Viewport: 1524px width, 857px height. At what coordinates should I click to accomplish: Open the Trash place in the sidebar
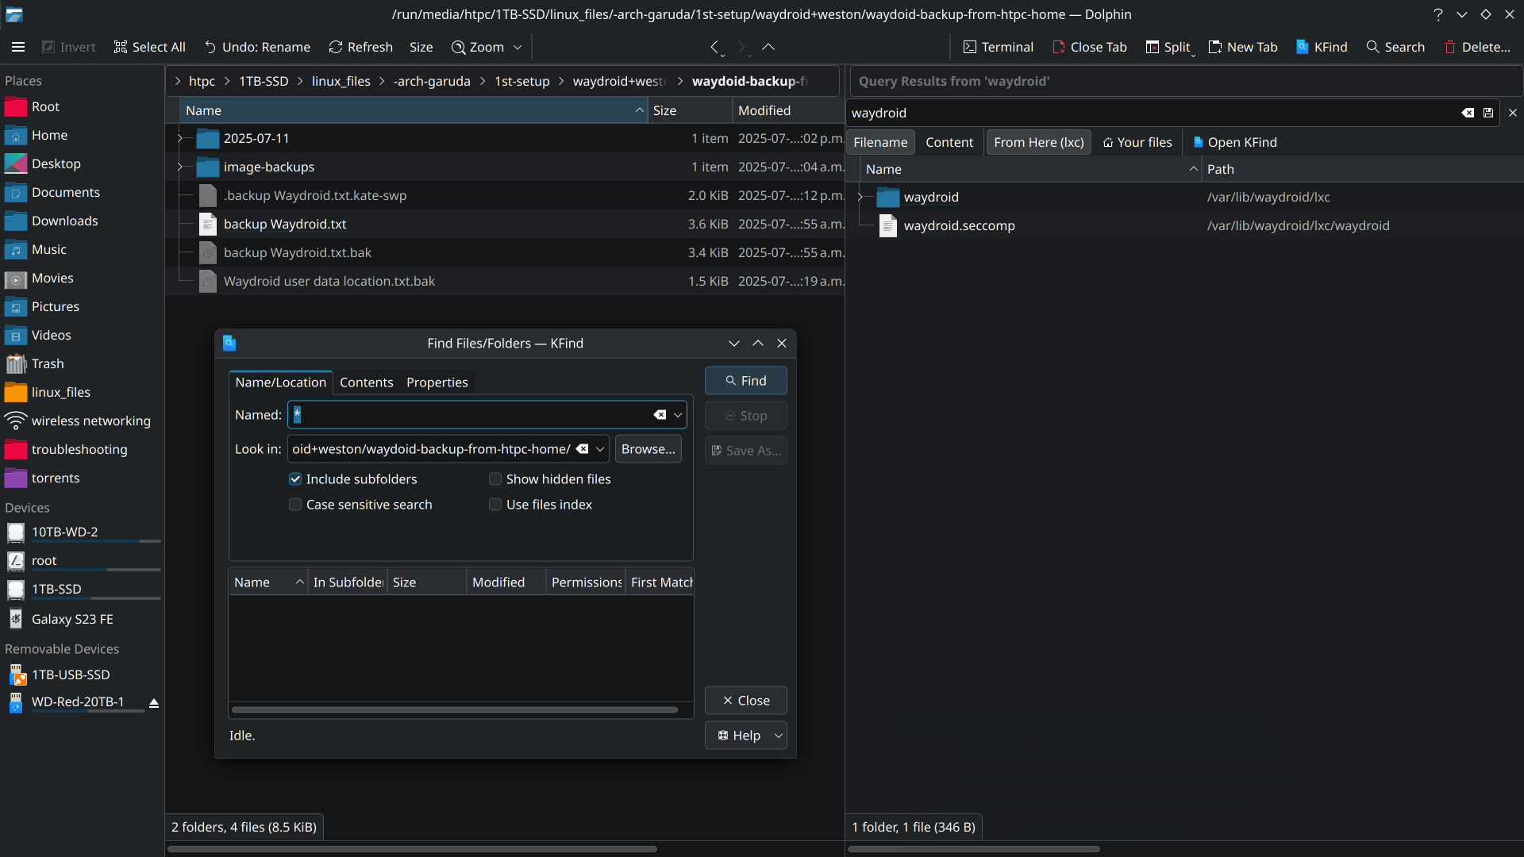48,363
